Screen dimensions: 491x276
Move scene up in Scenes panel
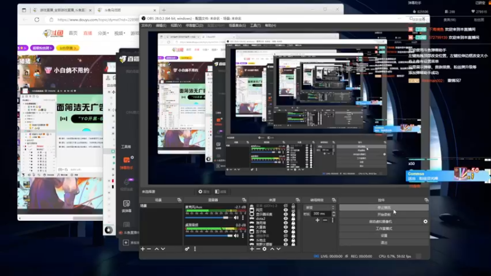tap(157, 249)
